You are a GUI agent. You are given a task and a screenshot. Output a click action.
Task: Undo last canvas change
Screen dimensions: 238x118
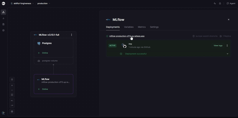[12, 101]
